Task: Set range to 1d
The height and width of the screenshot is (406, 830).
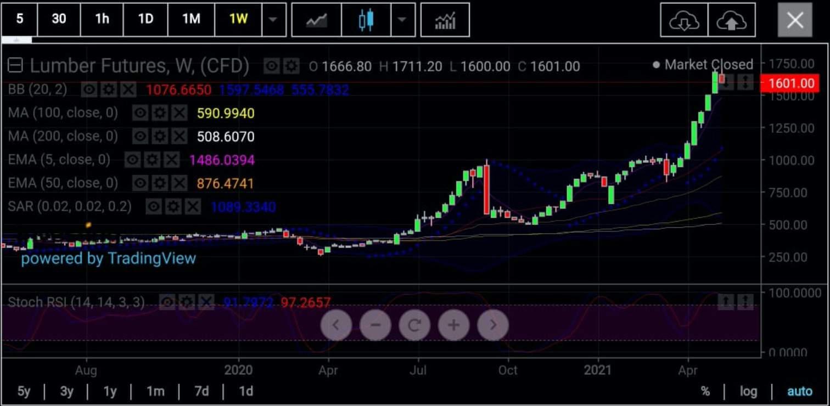Action: click(x=246, y=391)
